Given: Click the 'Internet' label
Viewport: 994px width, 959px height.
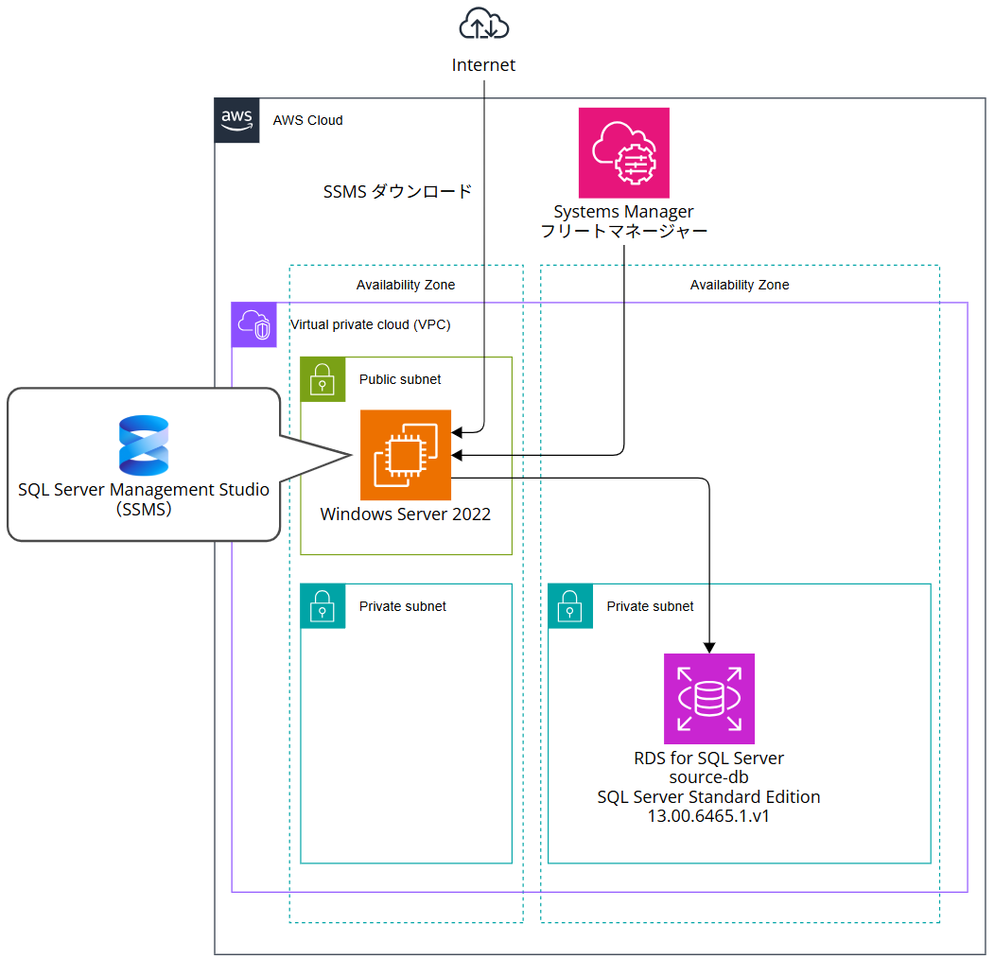Looking at the screenshot, I should pyautogui.click(x=483, y=64).
